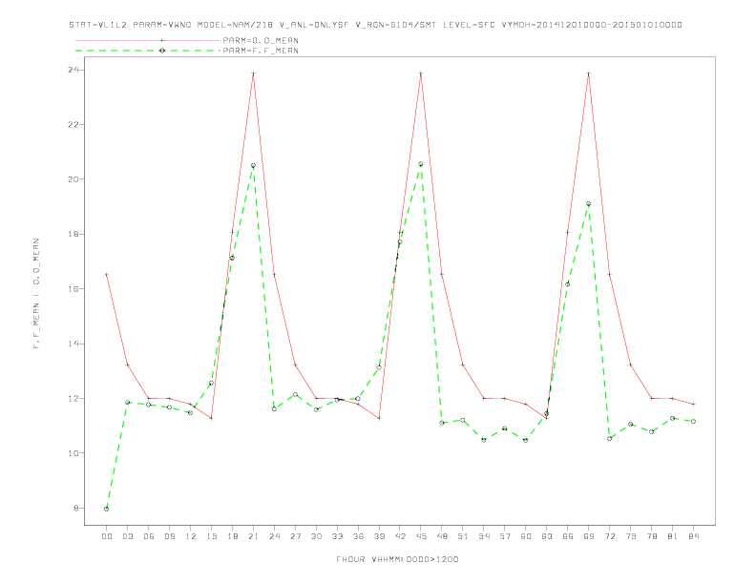
Task: Select the red solid legend line sample
Action: tap(148, 40)
